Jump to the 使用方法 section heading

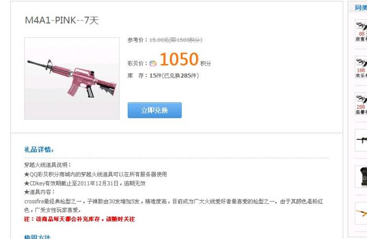(x=37, y=237)
